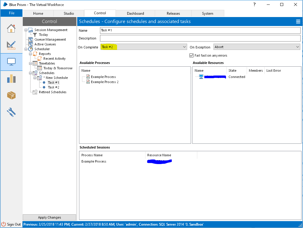Image resolution: width=303 pixels, height=228 pixels.
Task: Open the On Exception dropdown showing Abort
Action: pyautogui.click(x=297, y=47)
